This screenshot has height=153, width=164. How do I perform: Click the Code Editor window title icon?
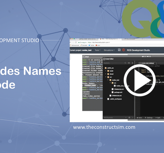[104, 59]
